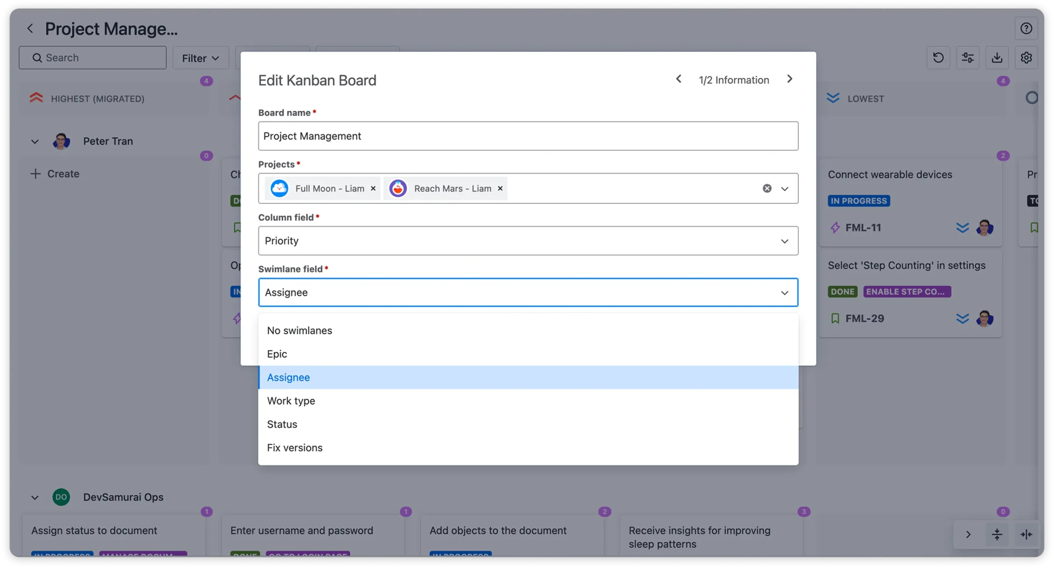The image size is (1054, 568).
Task: Click the 1/2 Information step label
Action: click(733, 80)
